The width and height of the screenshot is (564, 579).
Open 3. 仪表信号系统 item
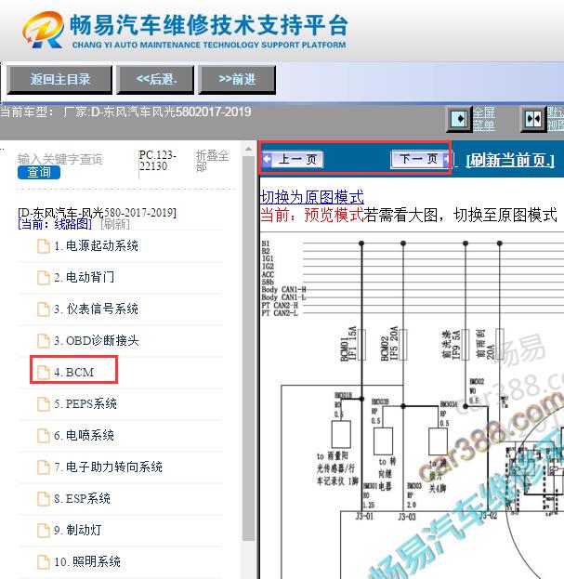96,309
